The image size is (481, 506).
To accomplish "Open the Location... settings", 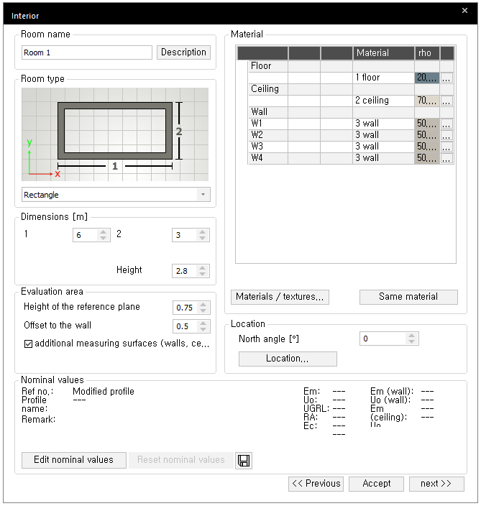I will coord(288,359).
